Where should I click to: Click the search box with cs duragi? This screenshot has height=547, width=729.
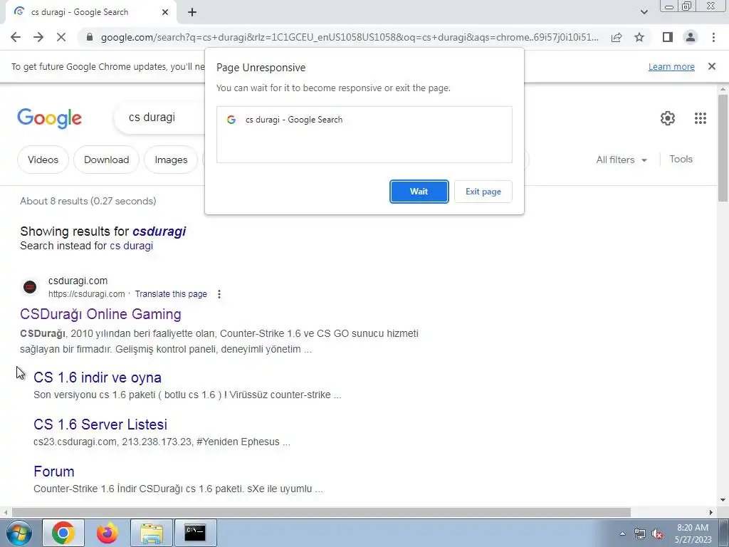(x=158, y=118)
